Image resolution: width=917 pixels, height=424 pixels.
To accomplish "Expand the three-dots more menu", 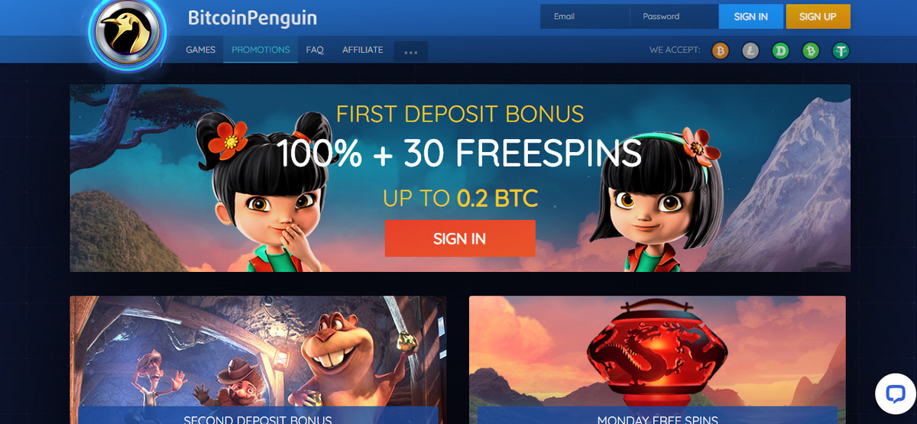I will [x=410, y=52].
